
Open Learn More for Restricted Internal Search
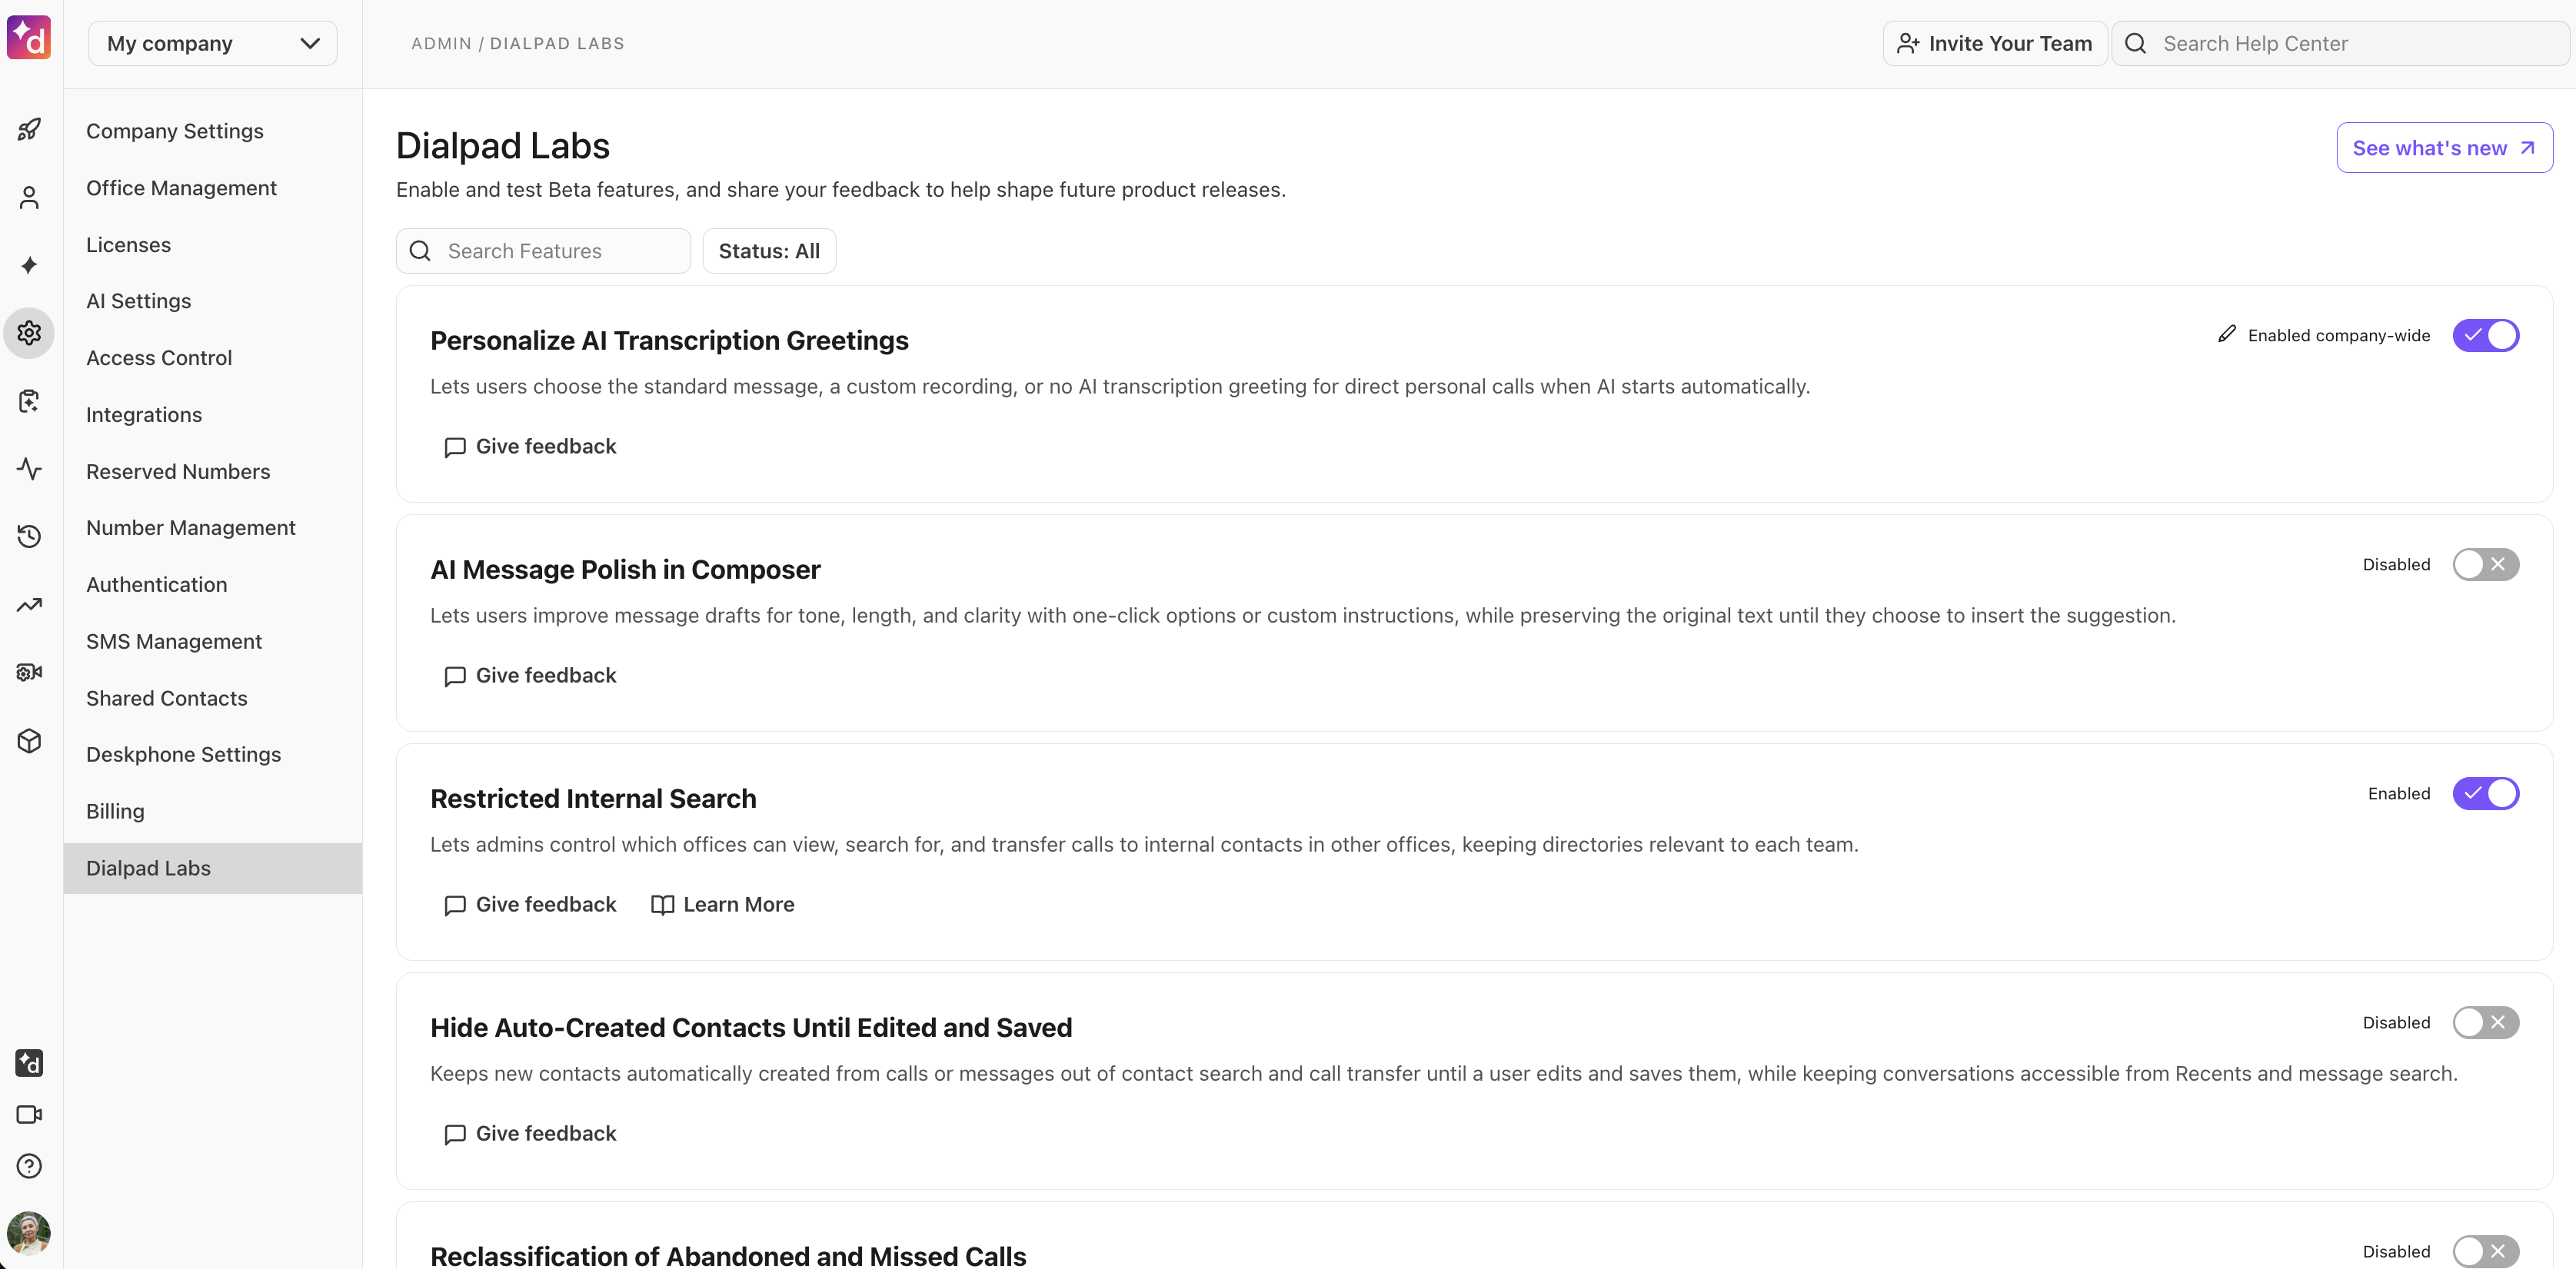point(723,904)
